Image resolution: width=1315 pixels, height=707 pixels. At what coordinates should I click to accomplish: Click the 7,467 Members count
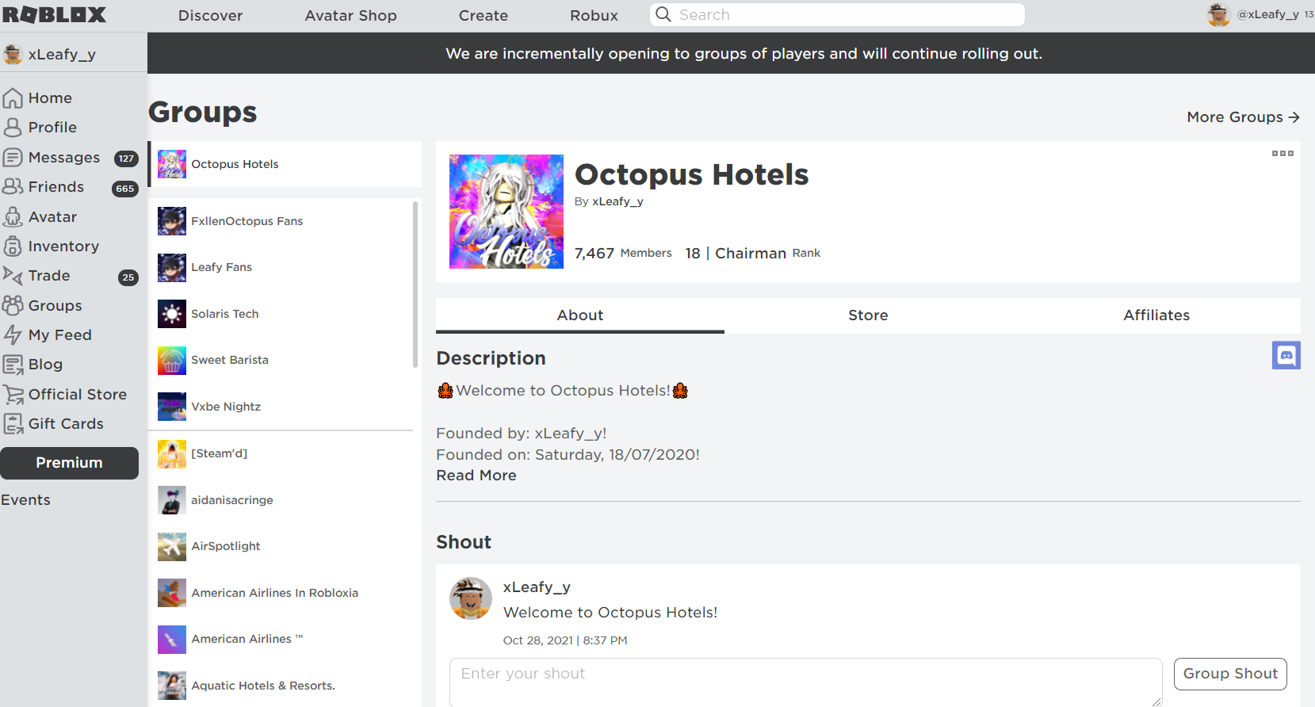click(623, 253)
